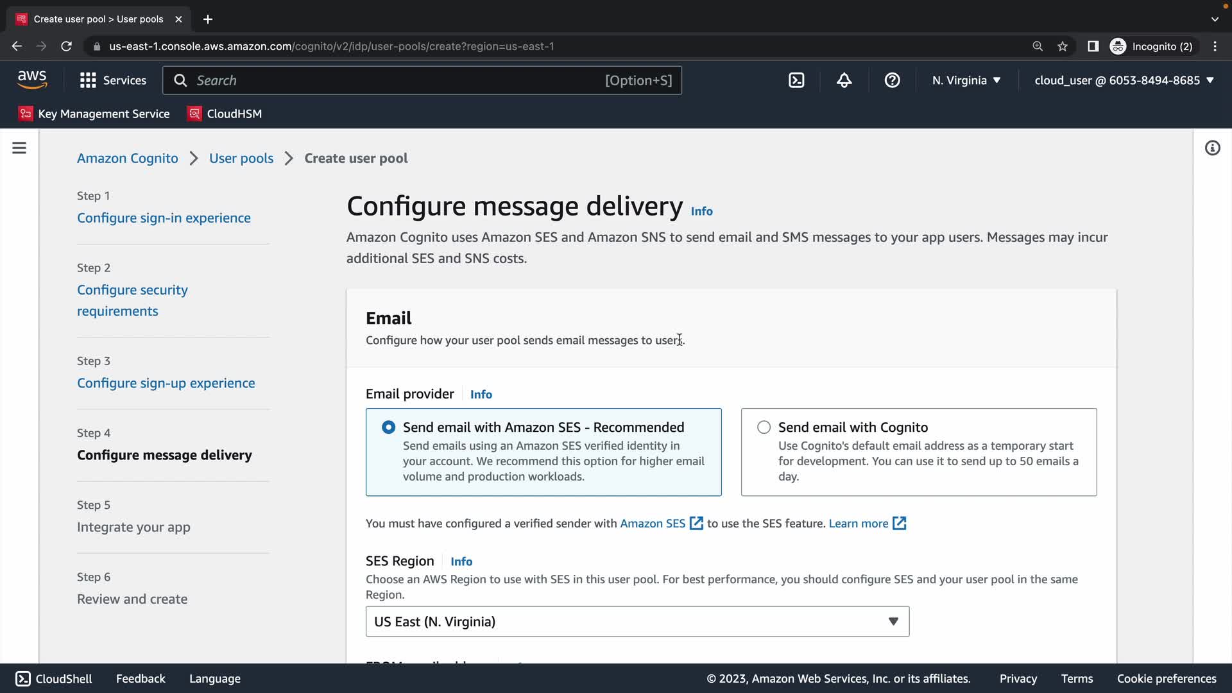1232x693 pixels.
Task: Click User pools breadcrumb link
Action: point(241,158)
